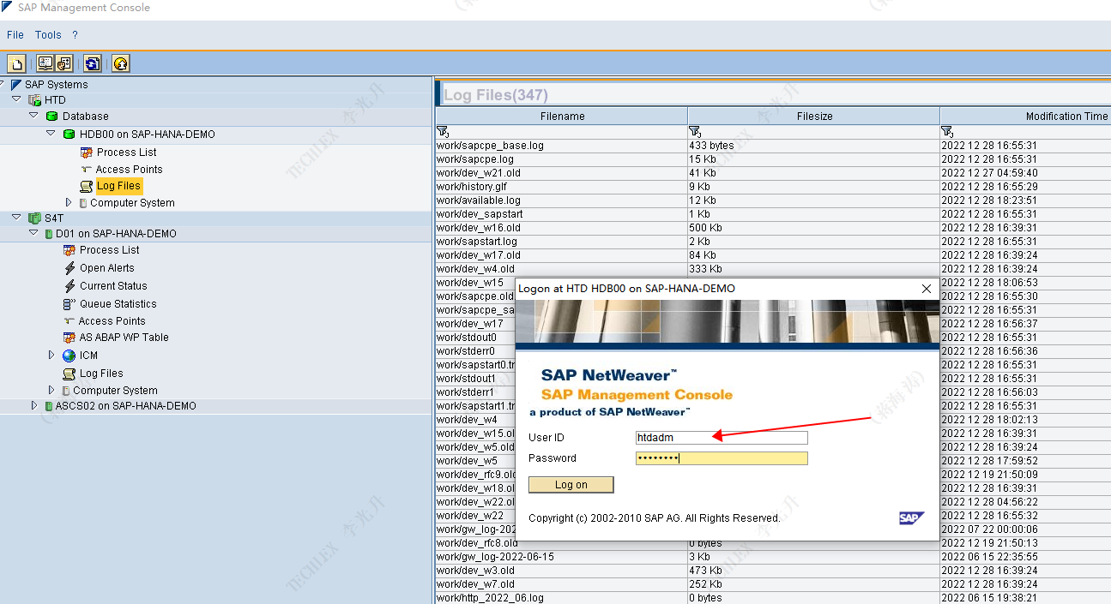
Task: Click the blue Refresh toolbar icon
Action: tap(93, 63)
